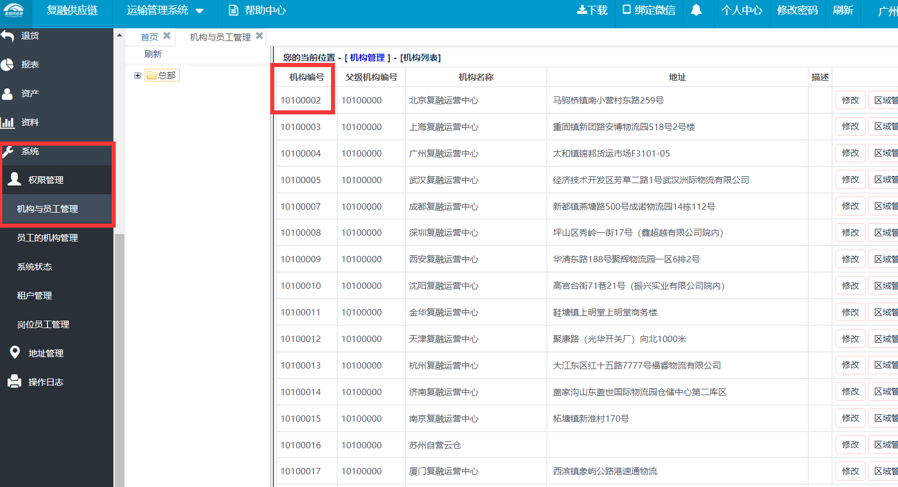898x487 pixels.
Task: Close the 机构与员工管理 tab
Action: coord(259,36)
